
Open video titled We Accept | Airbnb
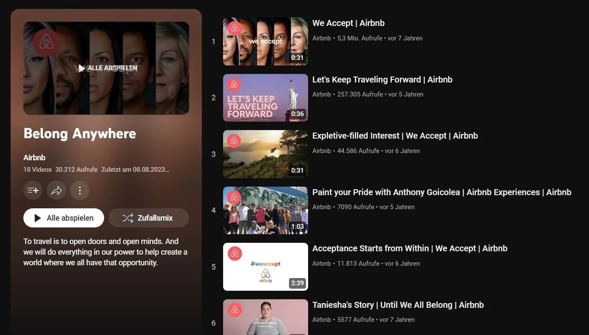[x=348, y=23]
